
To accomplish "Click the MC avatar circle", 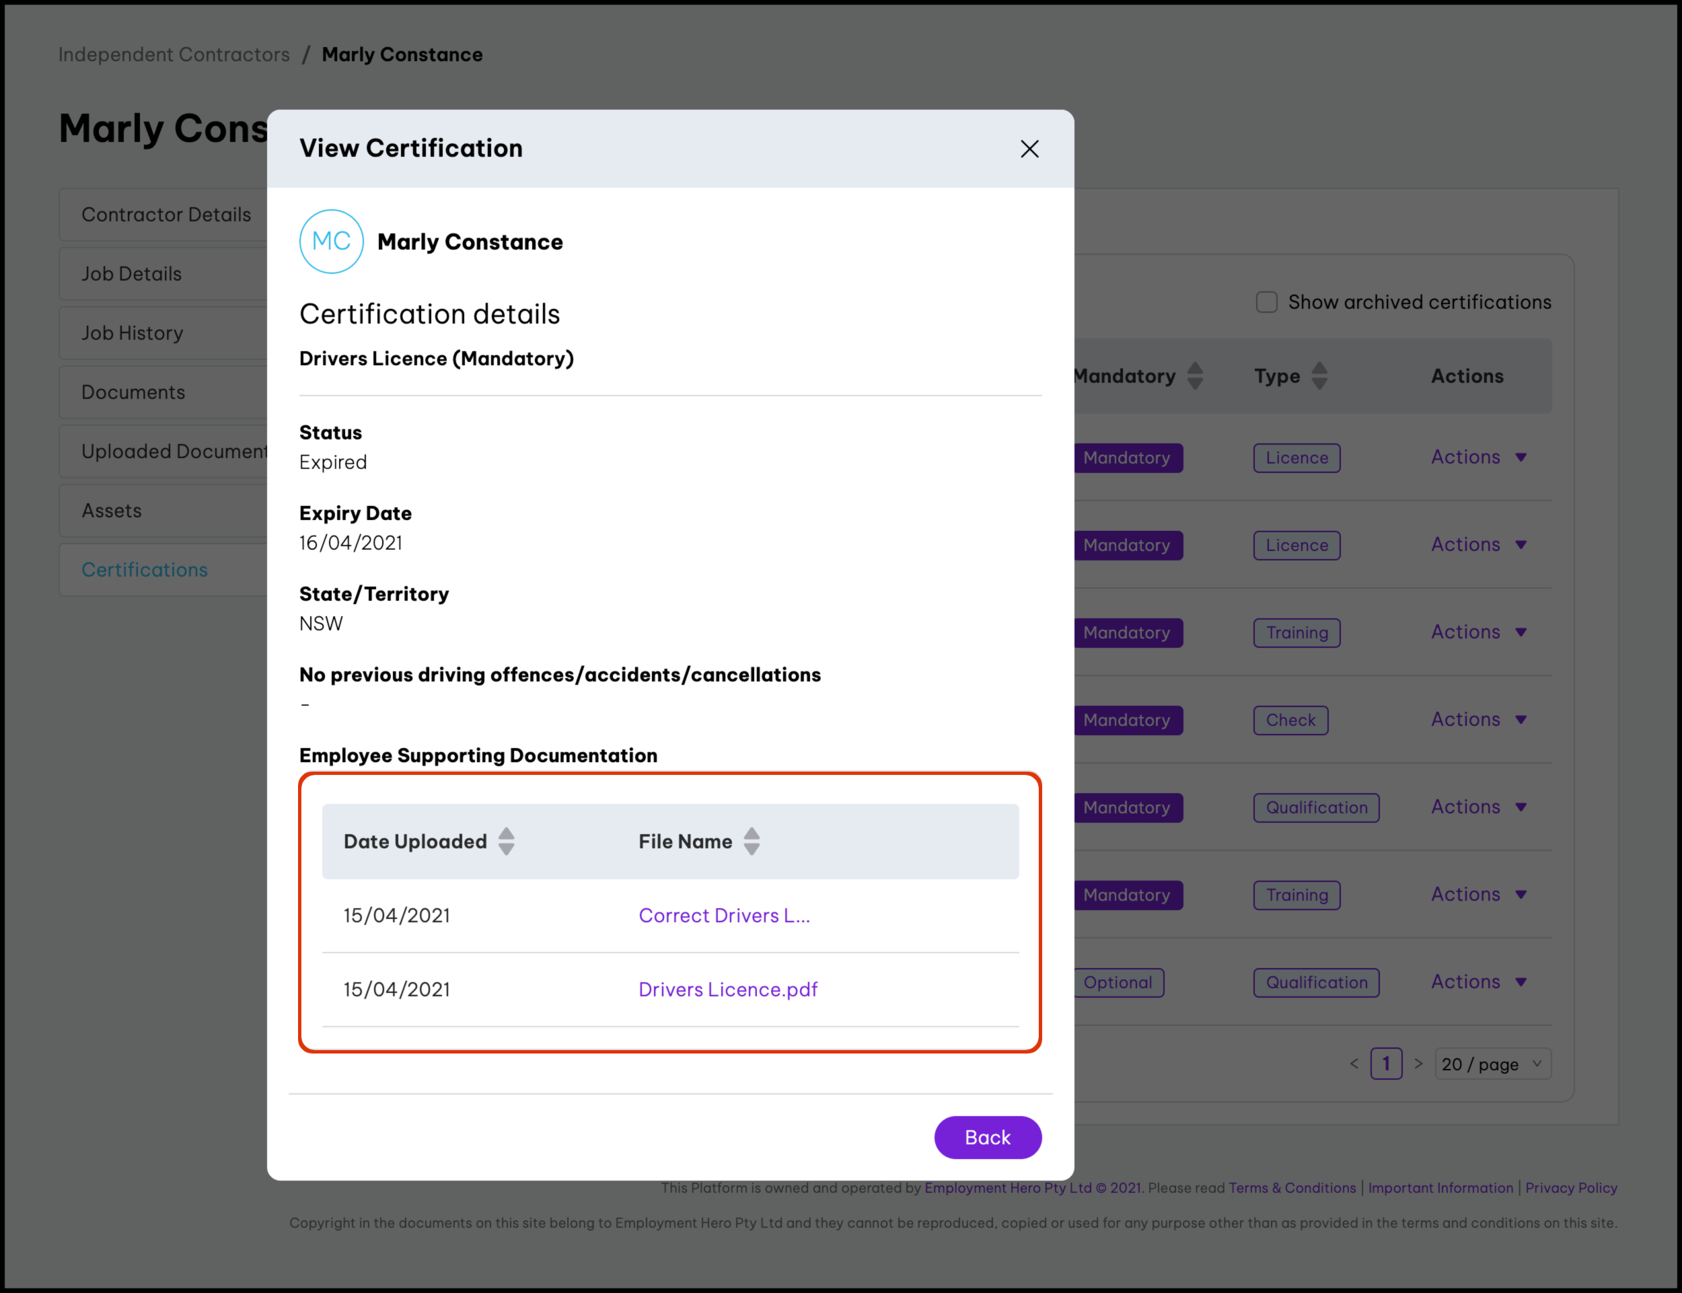I will point(331,242).
